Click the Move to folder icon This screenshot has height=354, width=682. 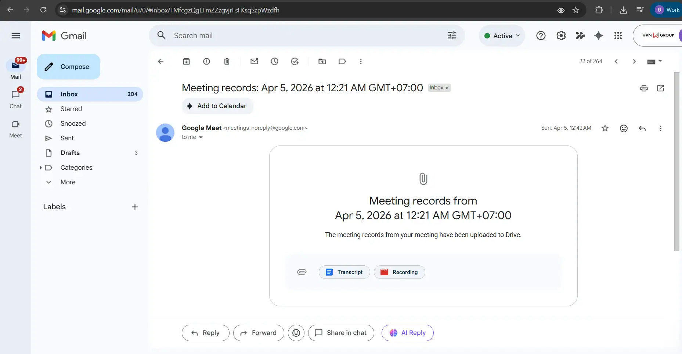click(322, 62)
